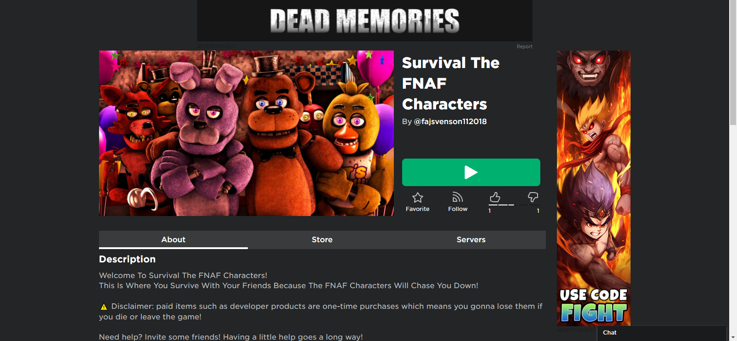The image size is (737, 341).
Task: Click the yellow warning disclaimer icon
Action: [x=104, y=307]
